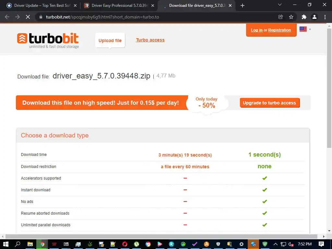Open uTorrent from the taskbar

point(136,244)
